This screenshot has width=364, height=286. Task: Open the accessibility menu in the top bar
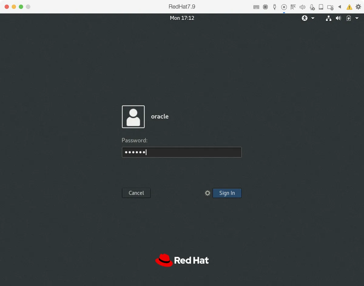(304, 18)
